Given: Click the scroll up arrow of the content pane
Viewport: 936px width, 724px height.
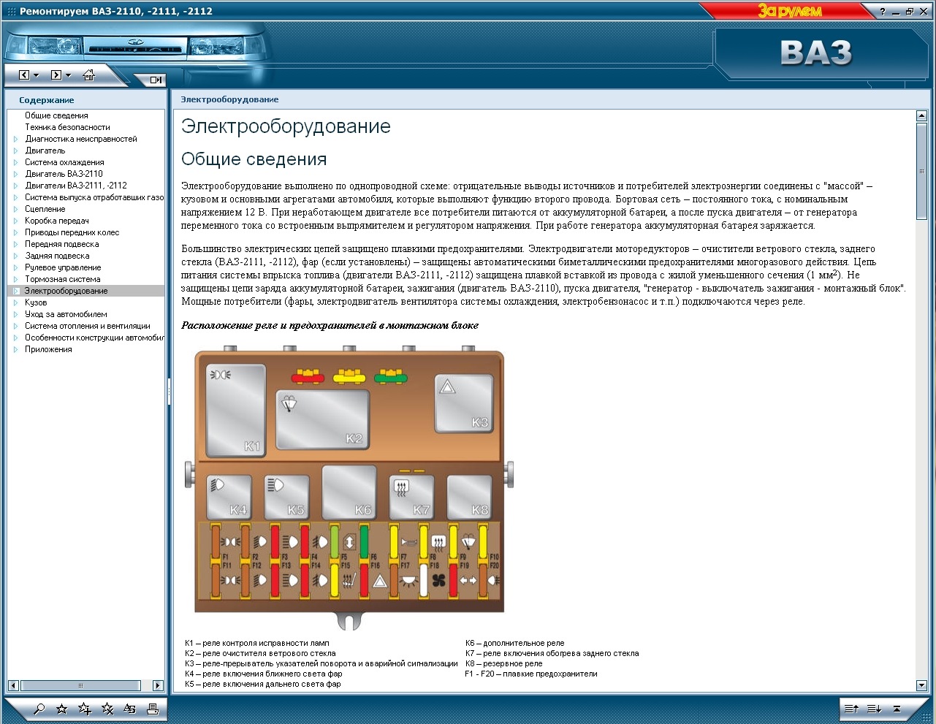Looking at the screenshot, I should click(x=921, y=115).
